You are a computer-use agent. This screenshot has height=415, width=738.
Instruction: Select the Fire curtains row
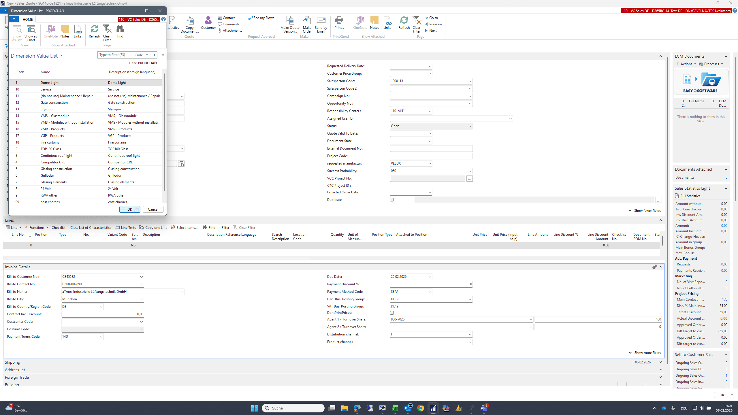coord(85,142)
